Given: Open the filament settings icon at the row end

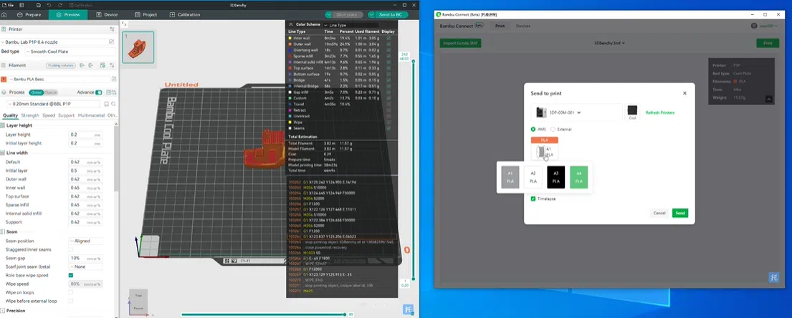Looking at the screenshot, I should 112,65.
